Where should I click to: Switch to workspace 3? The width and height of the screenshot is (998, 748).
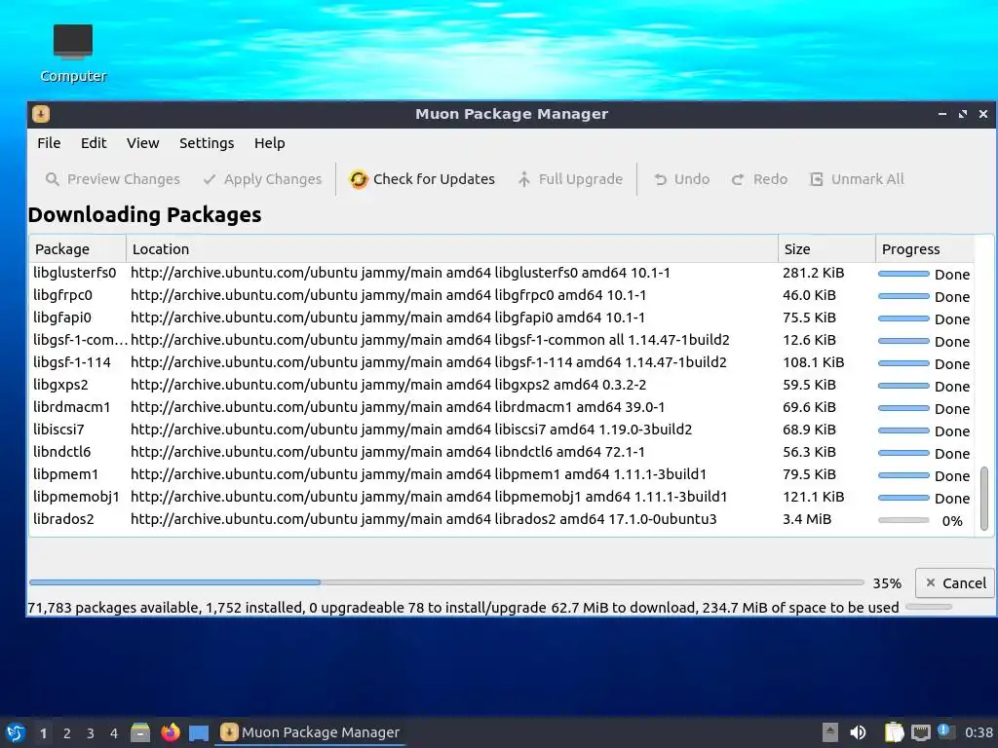(x=91, y=733)
